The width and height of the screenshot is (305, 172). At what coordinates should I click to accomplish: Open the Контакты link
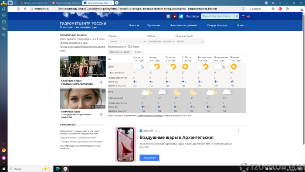click(193, 16)
